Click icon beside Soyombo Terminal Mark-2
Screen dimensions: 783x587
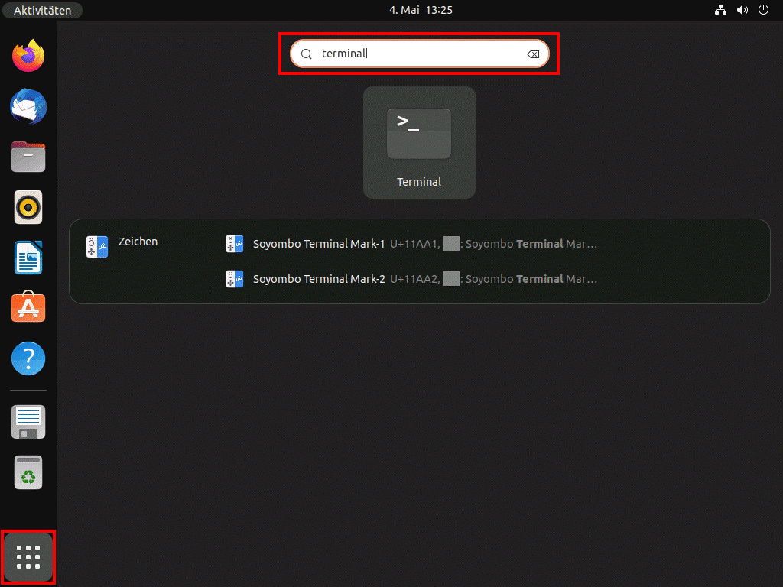point(234,278)
